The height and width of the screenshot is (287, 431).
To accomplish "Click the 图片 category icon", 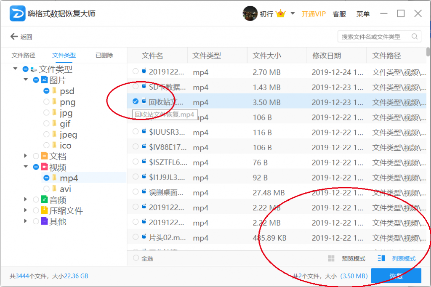I will tap(44, 80).
